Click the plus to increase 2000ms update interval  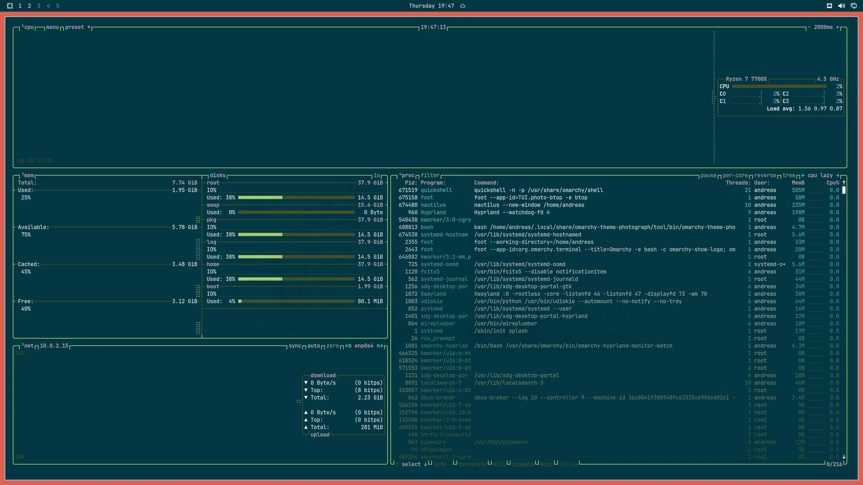click(838, 27)
